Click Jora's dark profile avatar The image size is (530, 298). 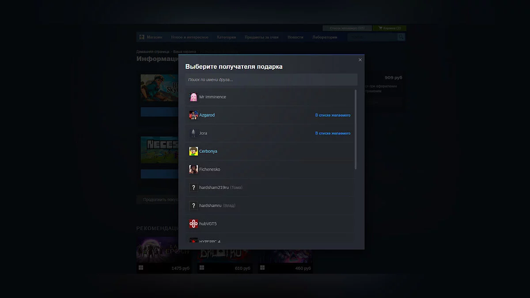(193, 133)
